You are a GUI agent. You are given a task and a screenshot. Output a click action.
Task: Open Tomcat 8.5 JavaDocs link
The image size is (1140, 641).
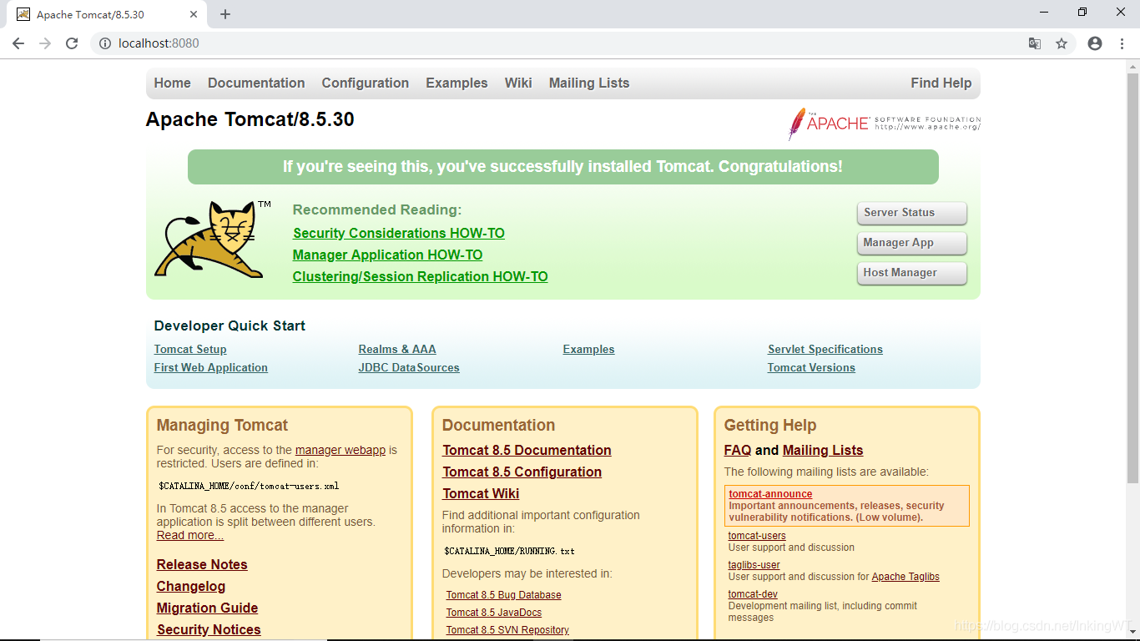point(494,613)
